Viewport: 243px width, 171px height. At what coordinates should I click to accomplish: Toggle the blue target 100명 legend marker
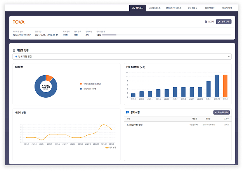click(81, 89)
